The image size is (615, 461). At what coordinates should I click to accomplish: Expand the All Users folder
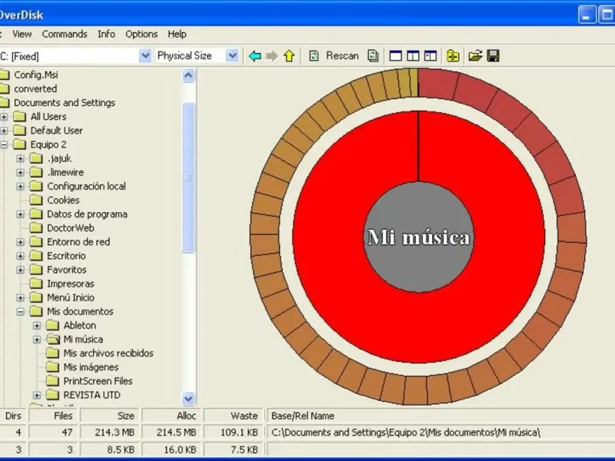pyautogui.click(x=4, y=117)
